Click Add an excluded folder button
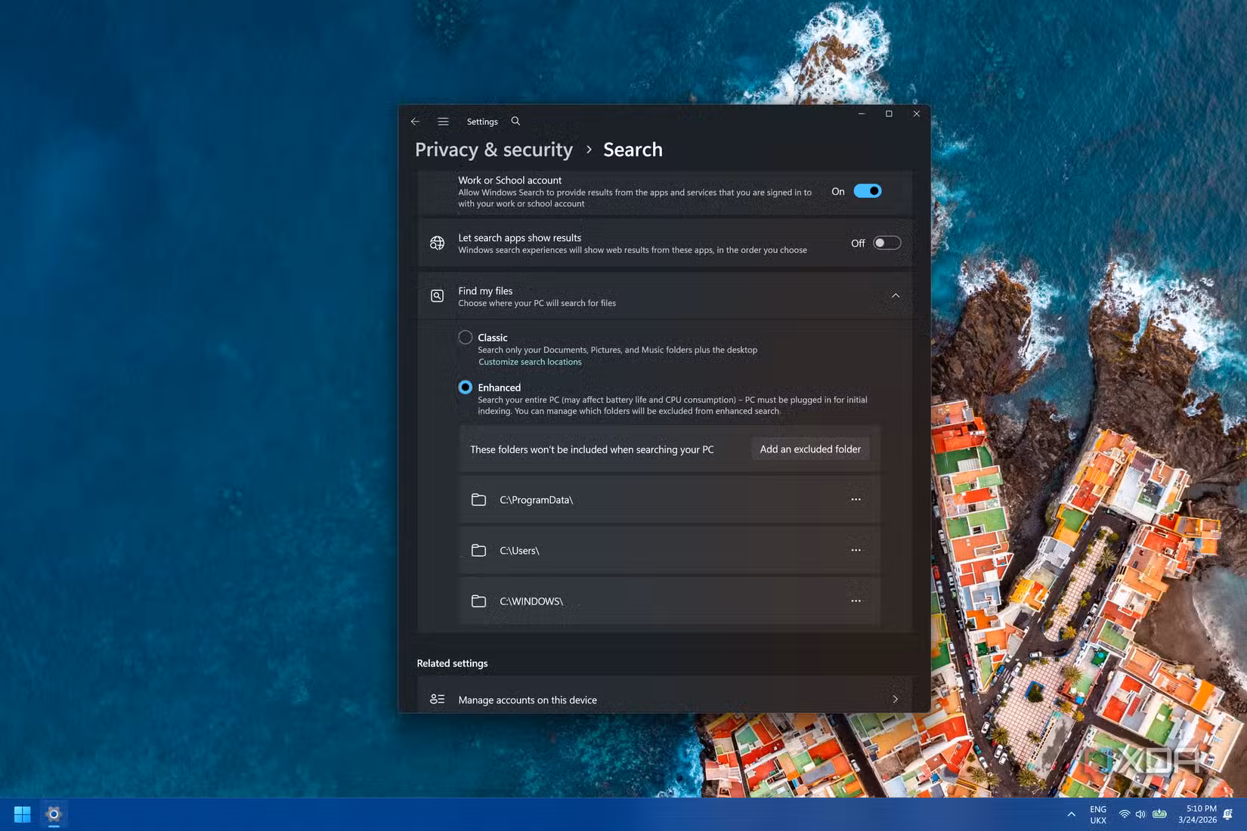The image size is (1247, 831). point(810,449)
